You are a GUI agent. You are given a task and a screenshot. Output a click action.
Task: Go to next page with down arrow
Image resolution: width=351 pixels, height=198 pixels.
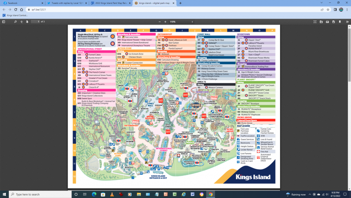[x=27, y=22]
